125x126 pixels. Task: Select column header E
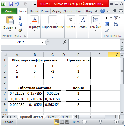[78, 55]
